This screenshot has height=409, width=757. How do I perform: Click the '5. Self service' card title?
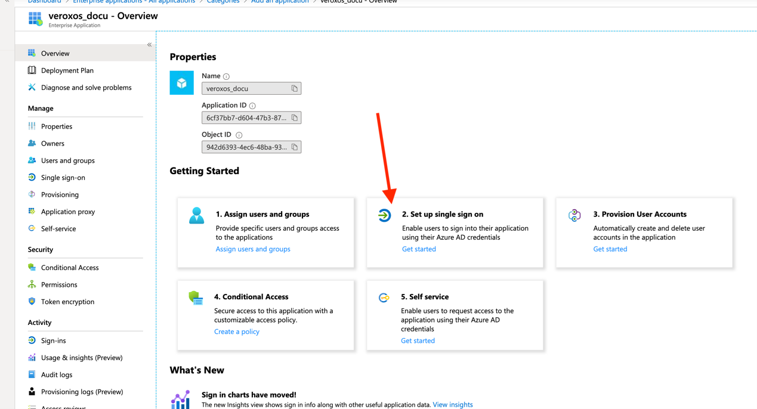425,297
